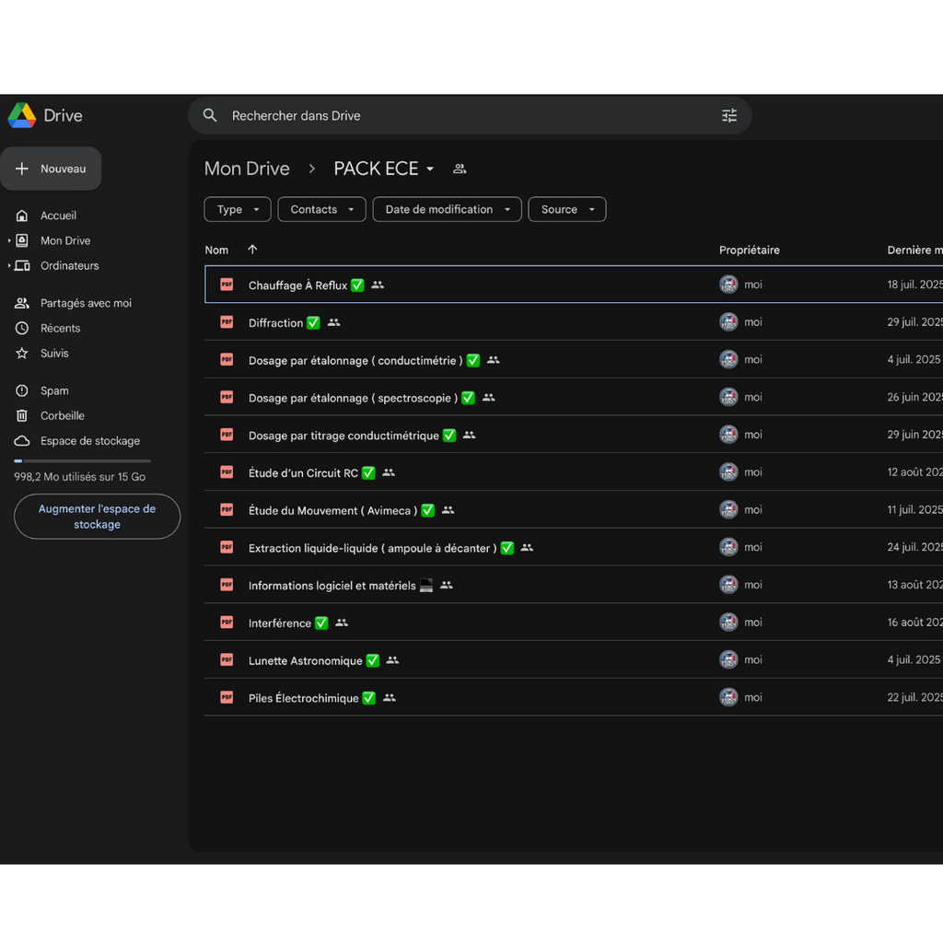Click owner avatar on the Interférence row
This screenshot has height=943, width=943.
tap(728, 623)
